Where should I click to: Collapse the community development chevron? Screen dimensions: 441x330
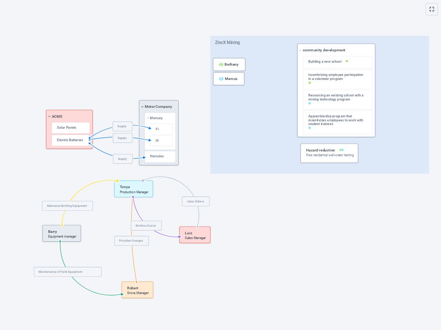[x=300, y=50]
